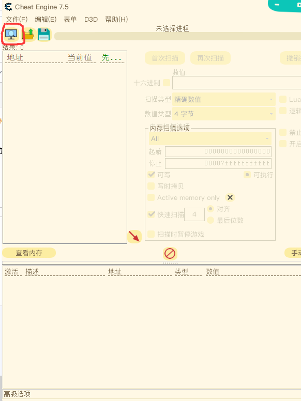Open the 编辑(E) menu
The width and height of the screenshot is (301, 401).
[46, 20]
